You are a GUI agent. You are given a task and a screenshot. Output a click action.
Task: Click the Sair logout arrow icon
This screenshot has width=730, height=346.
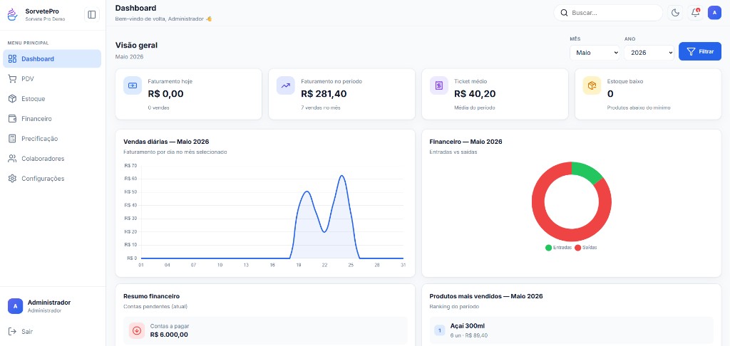pyautogui.click(x=13, y=332)
